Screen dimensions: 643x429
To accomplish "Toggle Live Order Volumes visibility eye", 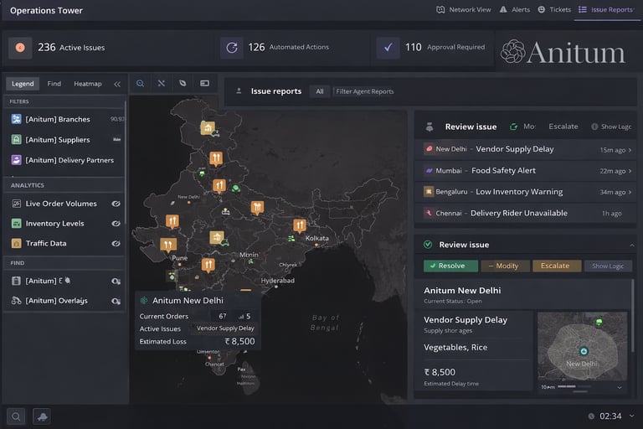I will (x=116, y=204).
